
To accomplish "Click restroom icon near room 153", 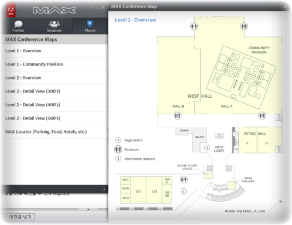I will coord(184,179).
